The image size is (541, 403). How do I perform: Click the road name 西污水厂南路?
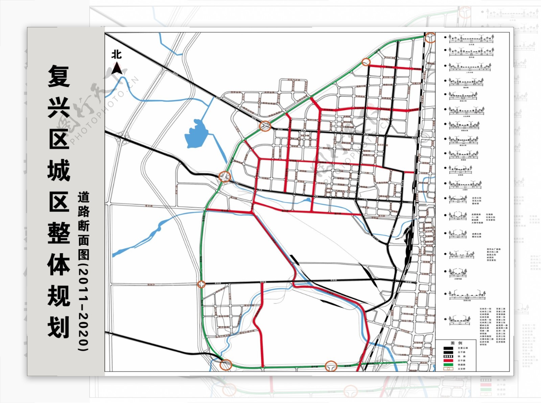[494, 249]
